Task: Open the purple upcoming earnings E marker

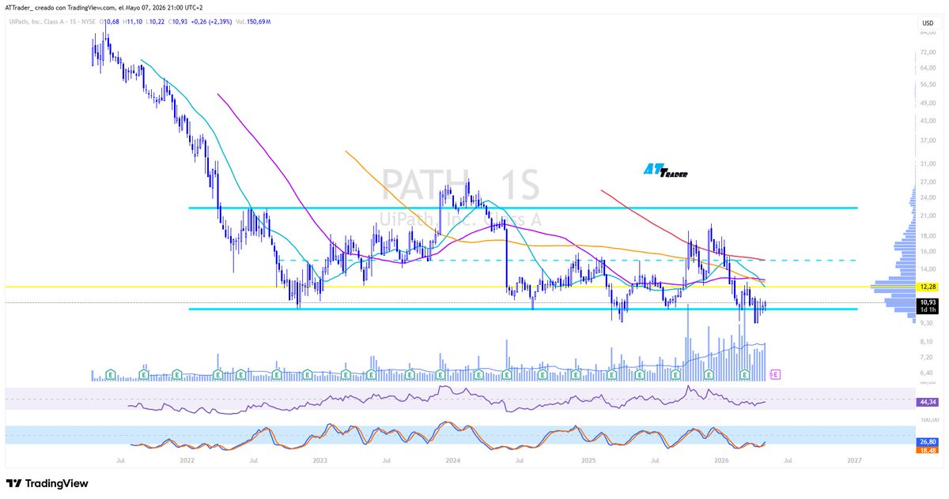Action: (775, 373)
